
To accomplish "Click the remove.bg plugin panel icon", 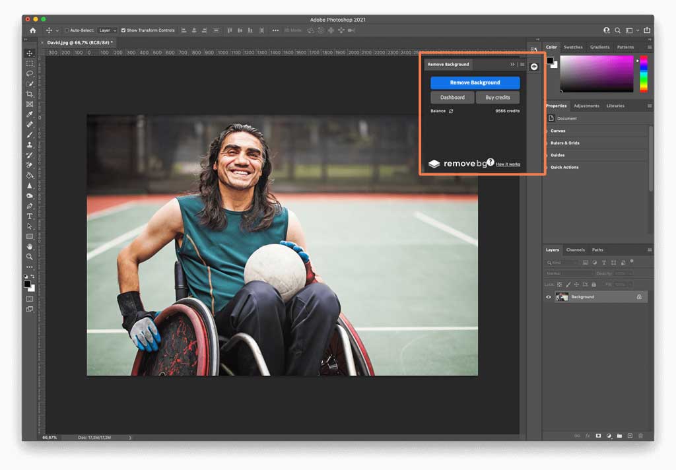I will (533, 67).
